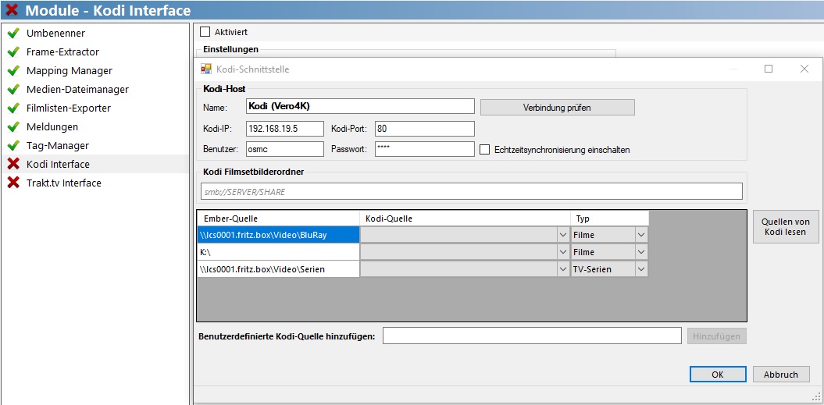Click green checkmark icon next to Frame-Extractor
The width and height of the screenshot is (824, 405).
coord(13,52)
